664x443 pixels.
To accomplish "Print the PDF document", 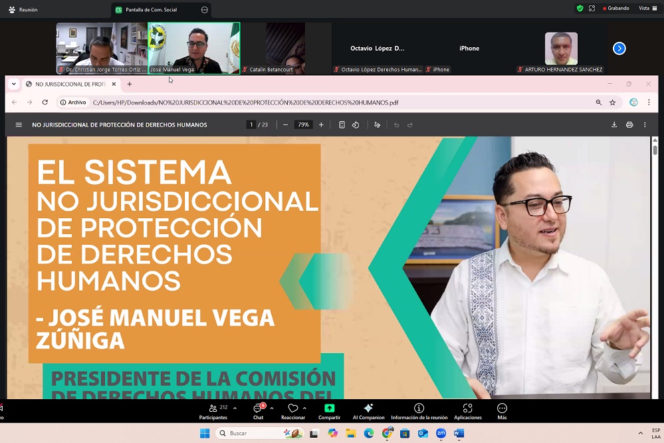I will pyautogui.click(x=629, y=125).
